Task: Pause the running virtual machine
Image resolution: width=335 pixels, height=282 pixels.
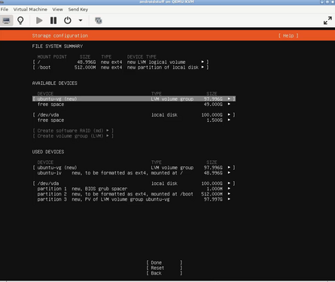Action: click(53, 20)
